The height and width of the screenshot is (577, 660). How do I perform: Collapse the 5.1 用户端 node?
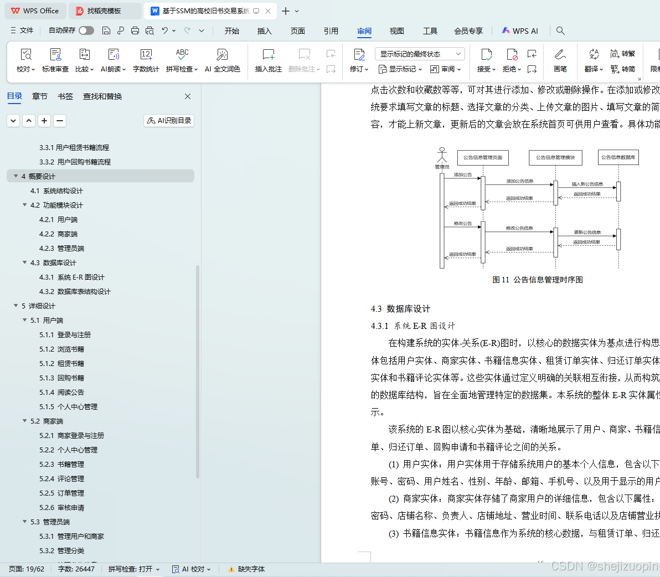(x=25, y=320)
